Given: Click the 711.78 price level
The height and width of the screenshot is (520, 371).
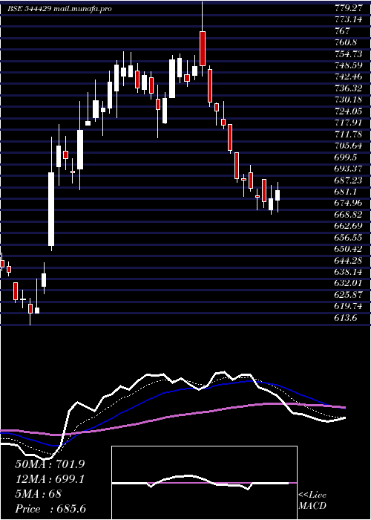Looking at the screenshot, I should [x=348, y=134].
